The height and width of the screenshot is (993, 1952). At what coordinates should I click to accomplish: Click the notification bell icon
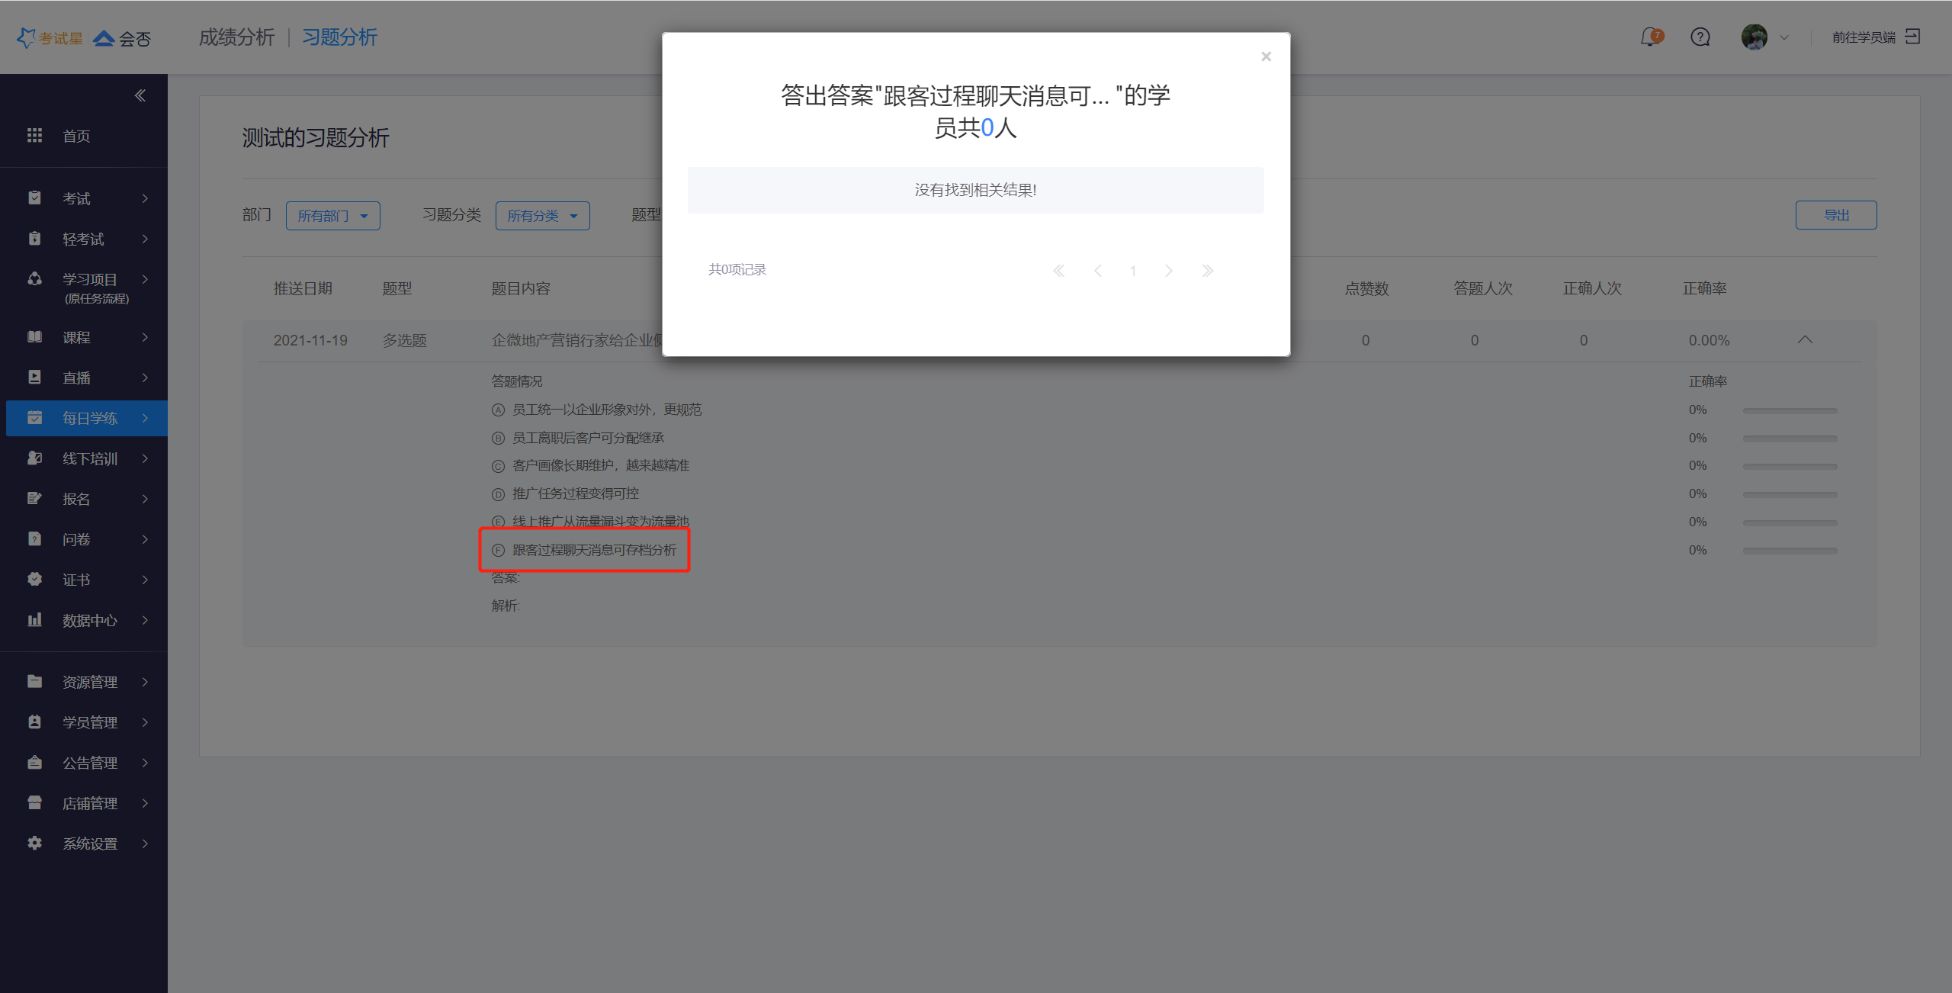click(1650, 37)
